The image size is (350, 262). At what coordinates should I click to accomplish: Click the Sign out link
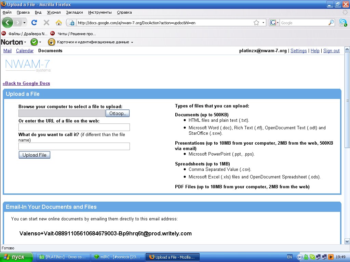[x=332, y=50]
